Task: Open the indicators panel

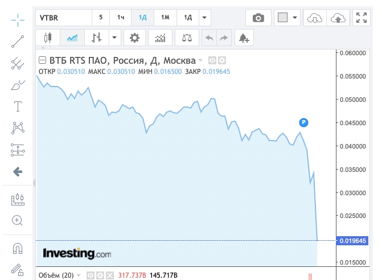Action: (160, 38)
